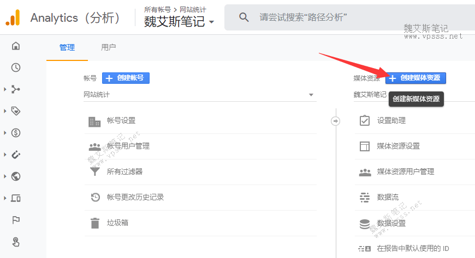
Task: Click the Home icon in left sidebar
Action: pos(16,46)
